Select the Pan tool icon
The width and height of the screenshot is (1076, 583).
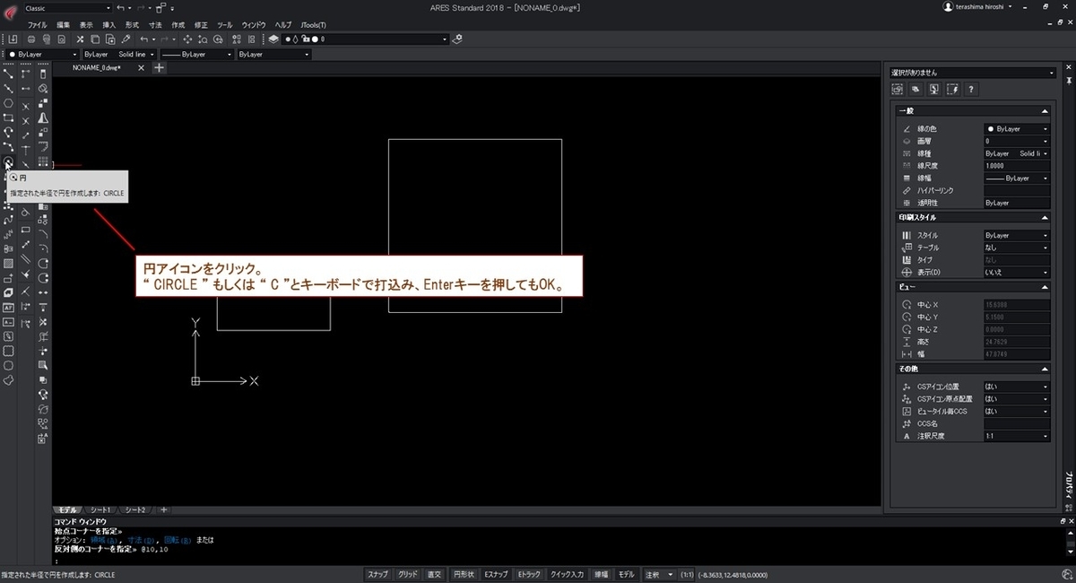point(187,39)
